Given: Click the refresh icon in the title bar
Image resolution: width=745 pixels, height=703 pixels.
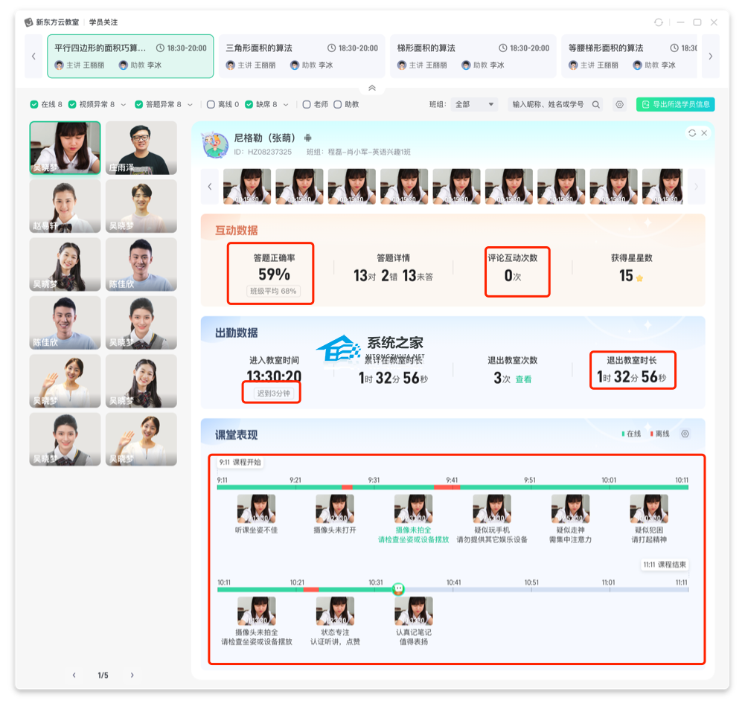Looking at the screenshot, I should click(x=659, y=22).
